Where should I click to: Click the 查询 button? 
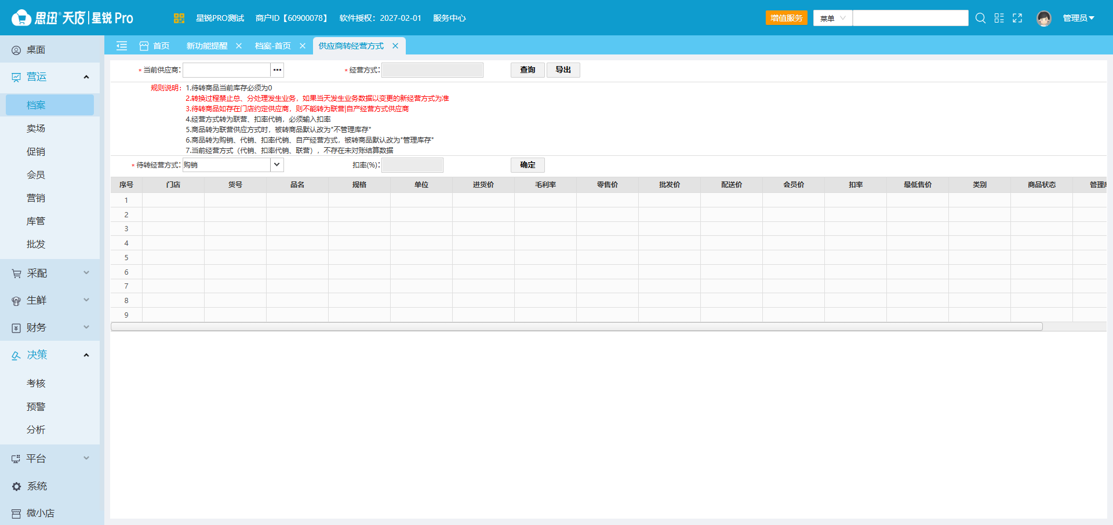(528, 70)
